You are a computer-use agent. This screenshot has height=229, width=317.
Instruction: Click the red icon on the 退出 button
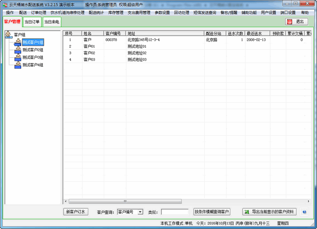pos(289,22)
